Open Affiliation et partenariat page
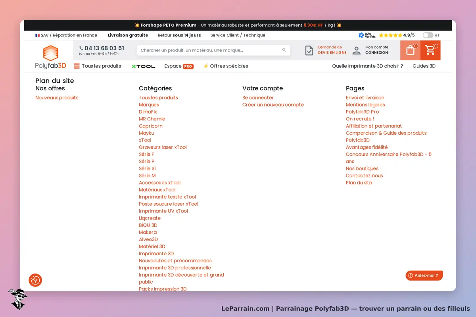Screen dimensions: 476x317 [374, 126]
